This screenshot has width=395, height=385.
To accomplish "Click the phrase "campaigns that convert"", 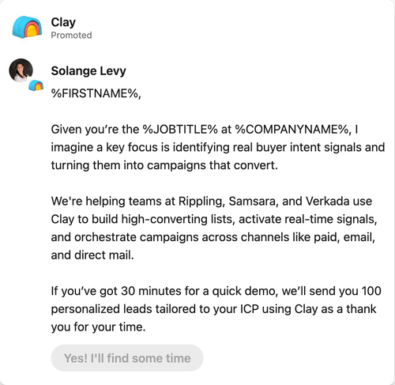I will coord(213,165).
